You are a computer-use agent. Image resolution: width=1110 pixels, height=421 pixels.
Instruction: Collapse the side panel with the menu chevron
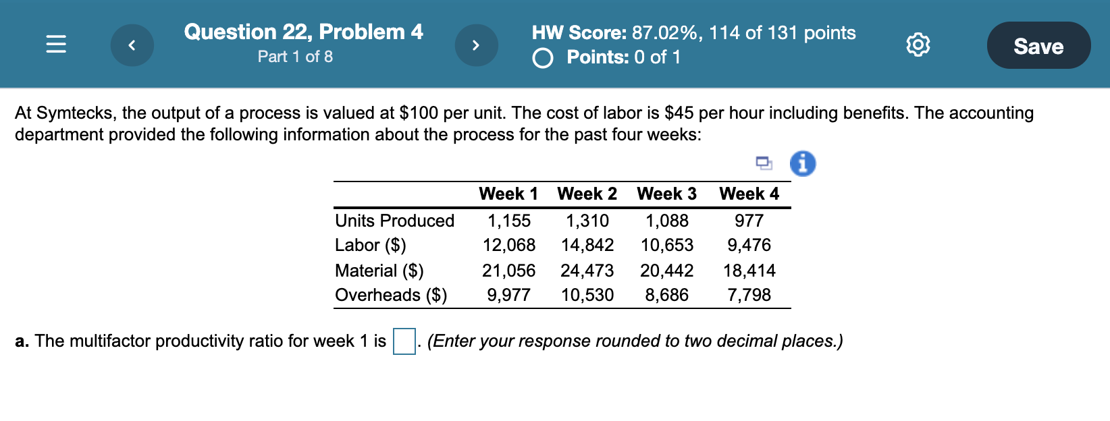(x=55, y=43)
